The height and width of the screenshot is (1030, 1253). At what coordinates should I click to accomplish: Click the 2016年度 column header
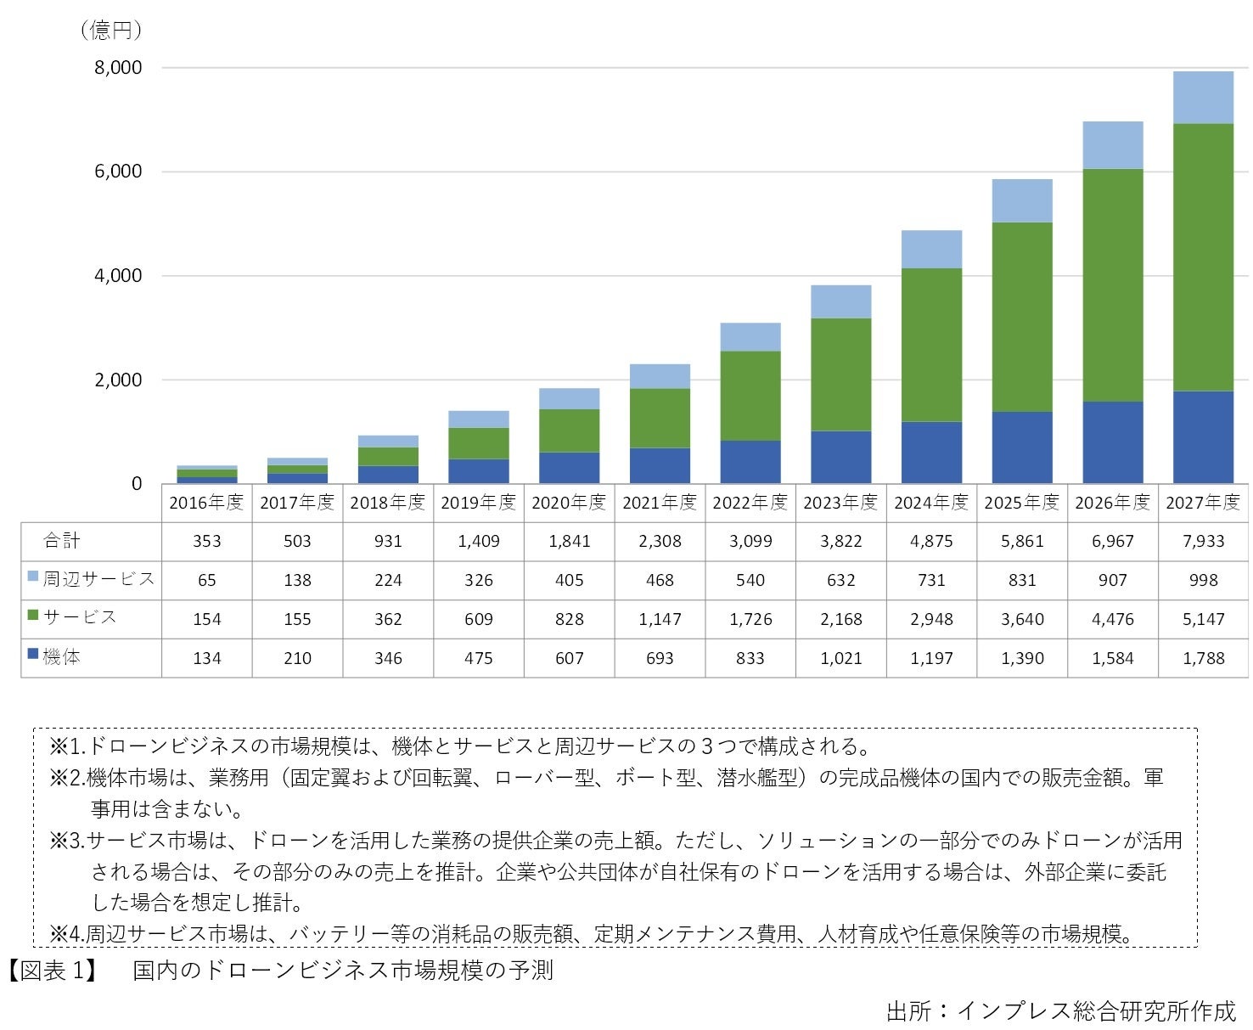206,503
